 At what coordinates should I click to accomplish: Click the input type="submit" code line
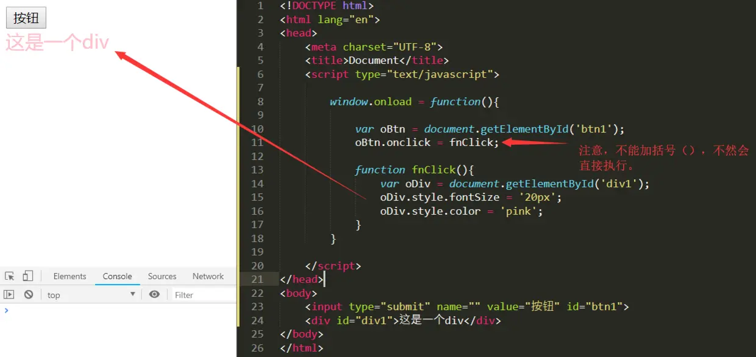pos(467,307)
